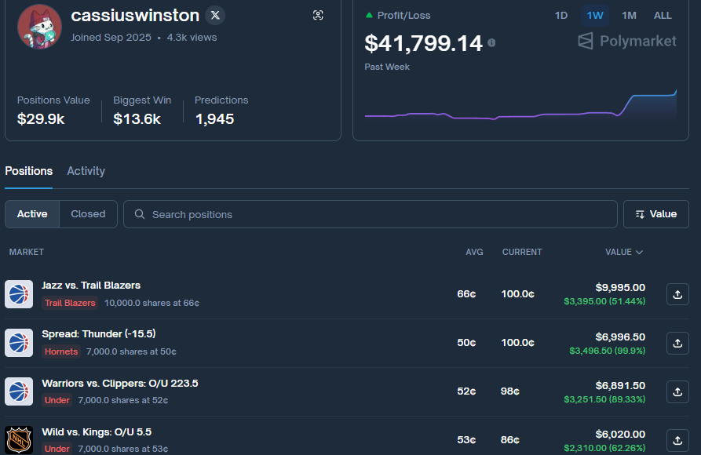
Task: Click the CURRENT column header
Action: (522, 252)
